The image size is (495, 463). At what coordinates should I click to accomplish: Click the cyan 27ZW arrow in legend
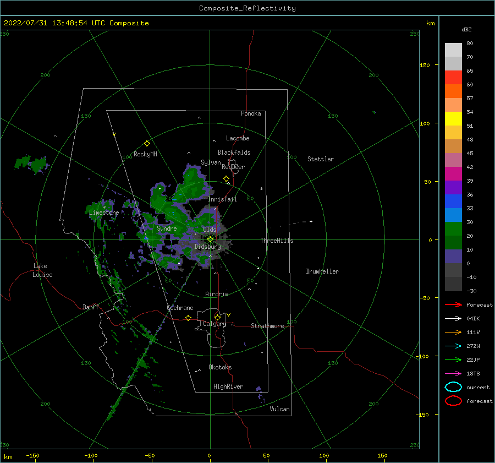[453, 346]
